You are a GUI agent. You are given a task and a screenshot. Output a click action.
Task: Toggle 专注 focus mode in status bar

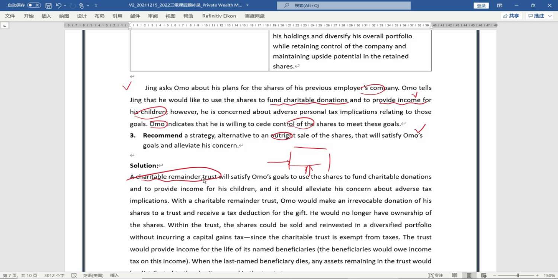pyautogui.click(x=436, y=275)
